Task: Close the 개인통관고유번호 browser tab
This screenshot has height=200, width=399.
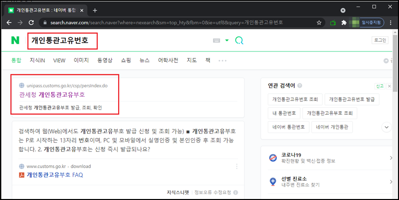Action: click(82, 10)
